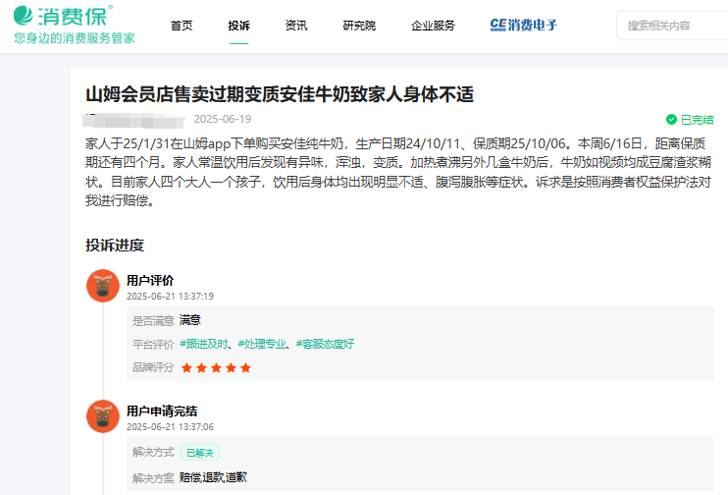Image resolution: width=728 pixels, height=495 pixels.
Task: Click the 平台评价 label
Action: pos(153,345)
